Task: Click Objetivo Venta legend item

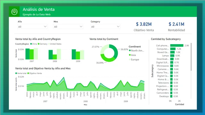Action: pos(35,73)
